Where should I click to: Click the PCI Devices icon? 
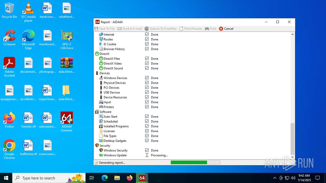pyautogui.click(x=101, y=87)
